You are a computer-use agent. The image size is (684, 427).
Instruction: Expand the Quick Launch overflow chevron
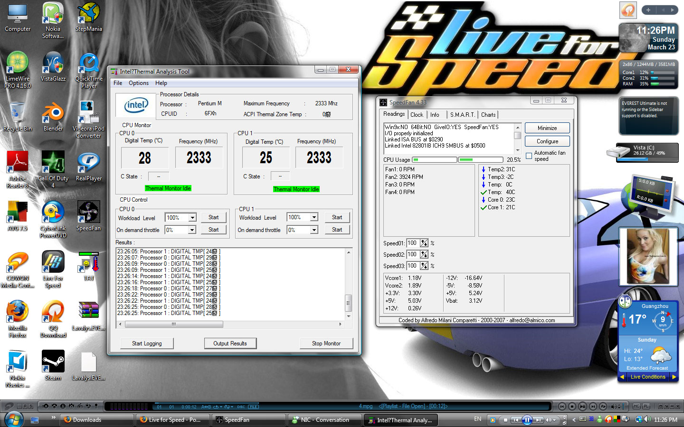click(54, 418)
